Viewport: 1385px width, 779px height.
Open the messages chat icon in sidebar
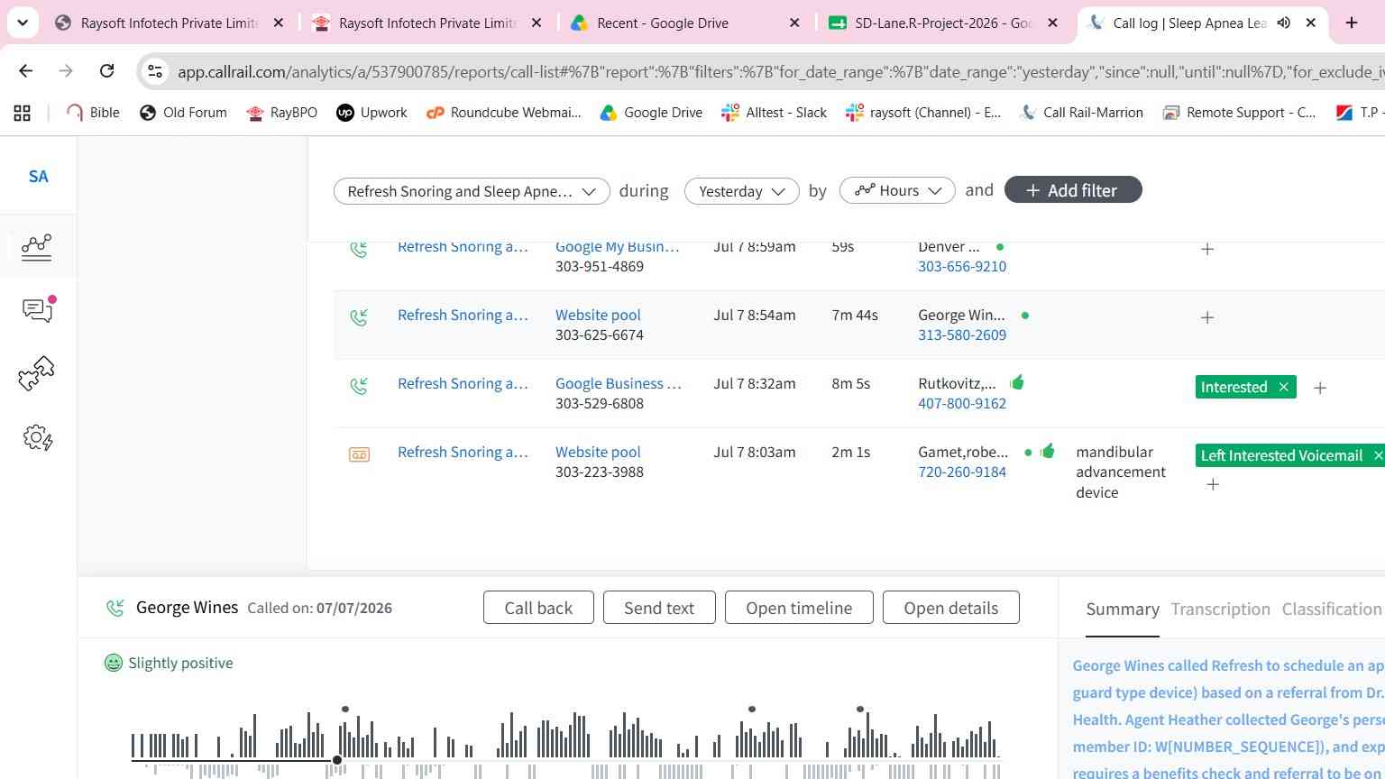click(38, 309)
